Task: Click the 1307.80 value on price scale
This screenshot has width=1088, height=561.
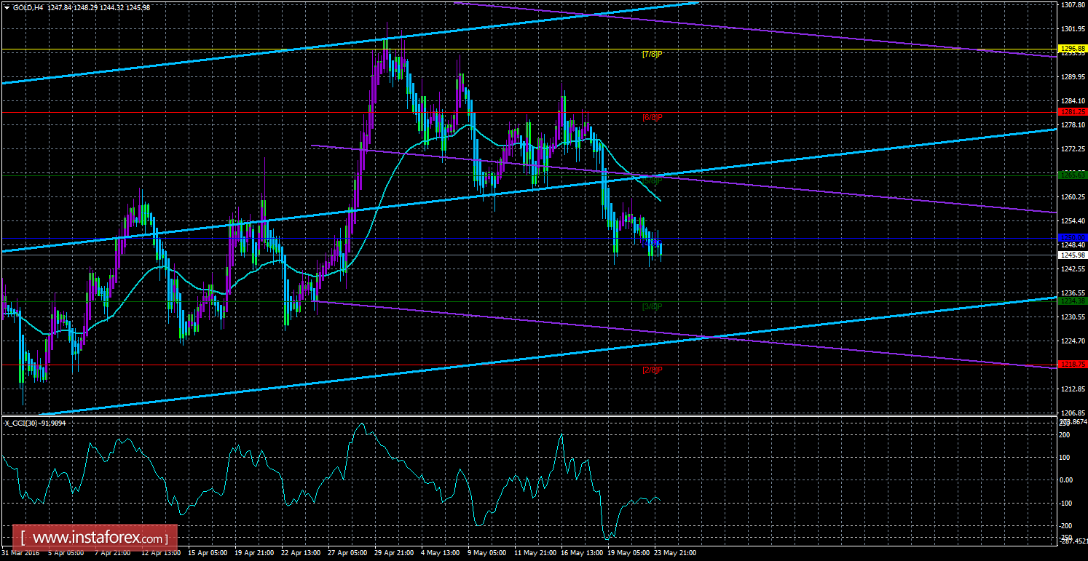Action: click(1073, 5)
